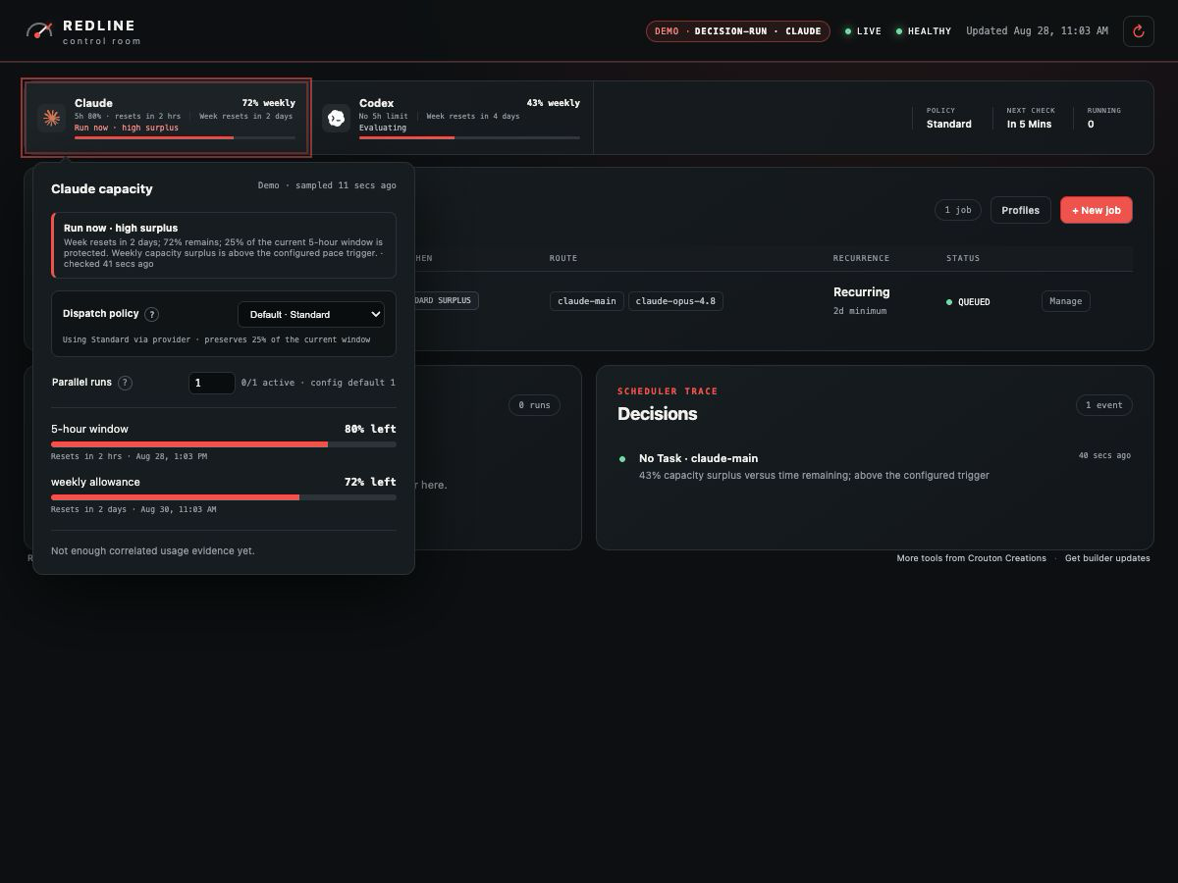The image size is (1178, 883).
Task: Follow the Get builder updates link
Action: coord(1107,558)
